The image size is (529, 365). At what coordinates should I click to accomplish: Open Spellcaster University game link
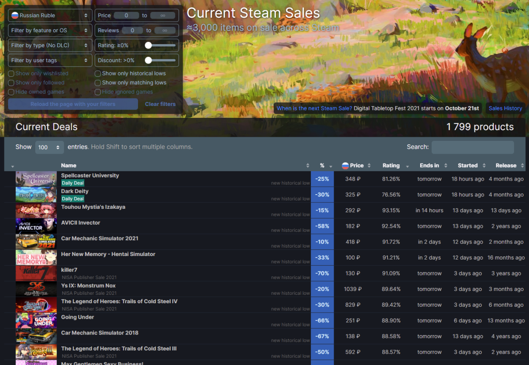90,176
